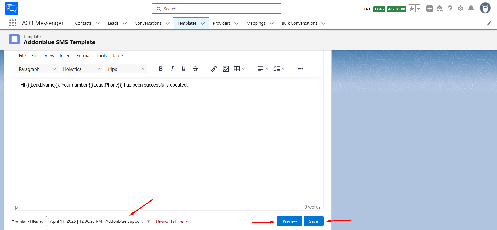Image resolution: width=497 pixels, height=230 pixels.
Task: Open Salesforce Help question mark
Action: click(450, 9)
